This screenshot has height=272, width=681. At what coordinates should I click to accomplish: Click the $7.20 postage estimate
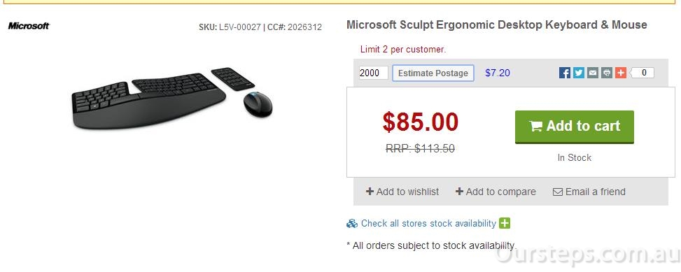point(498,73)
